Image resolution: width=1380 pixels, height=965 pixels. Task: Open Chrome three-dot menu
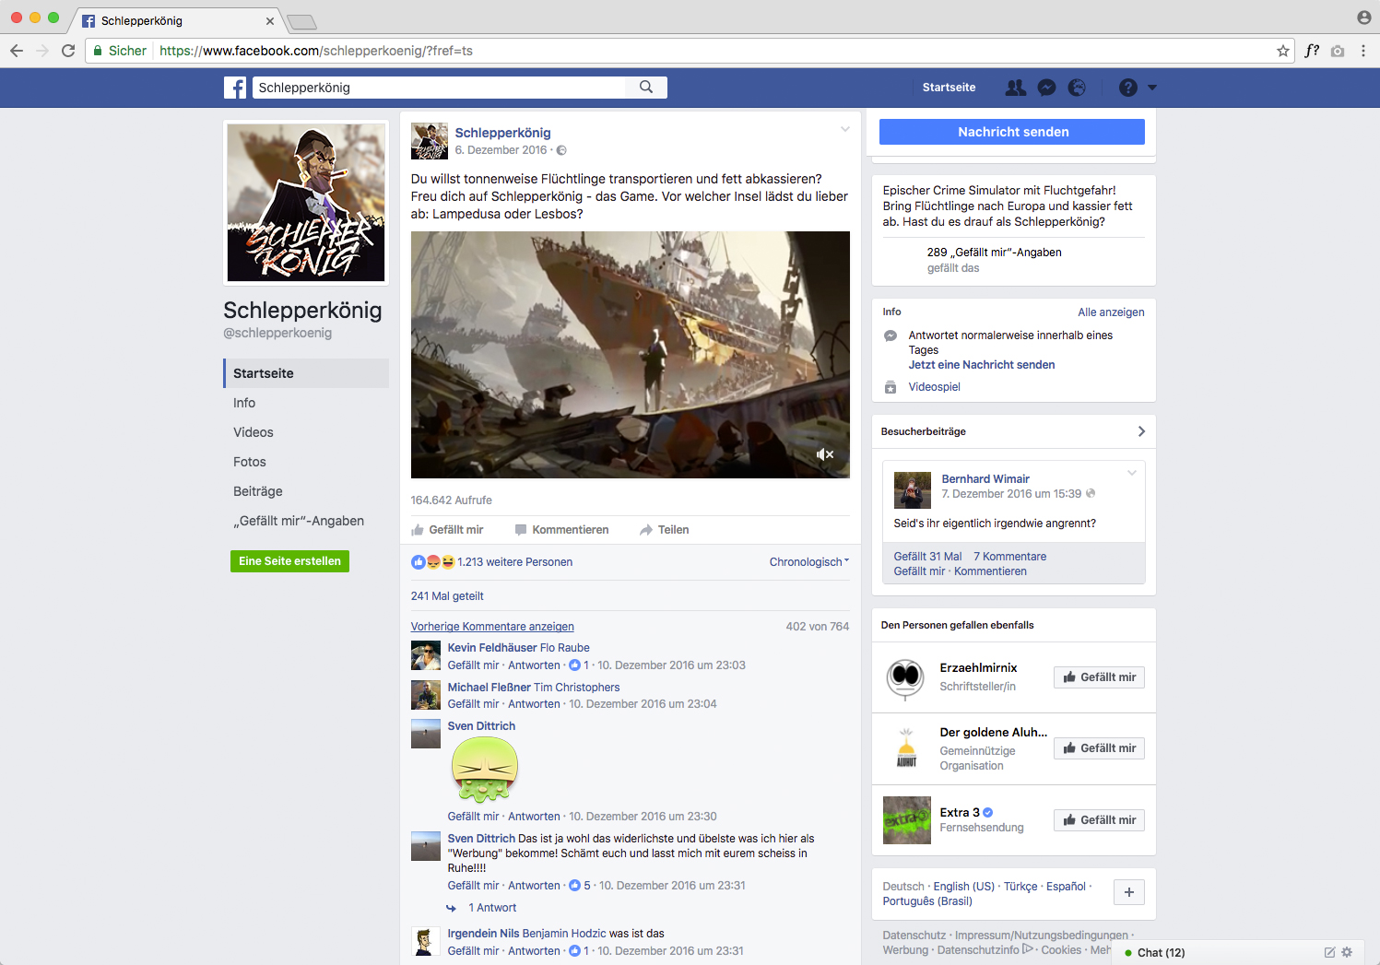[1363, 51]
